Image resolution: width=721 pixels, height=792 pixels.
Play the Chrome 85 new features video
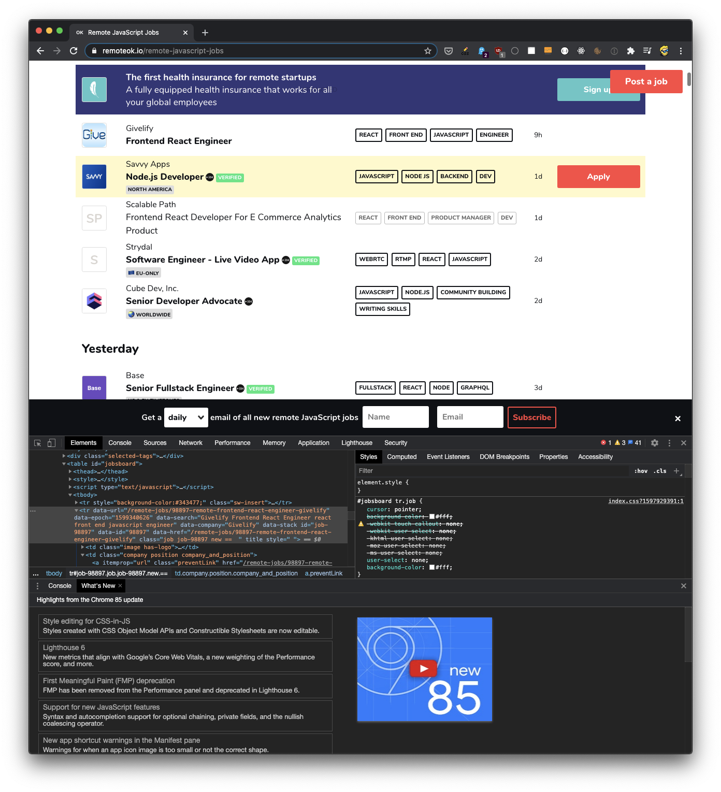click(x=424, y=668)
